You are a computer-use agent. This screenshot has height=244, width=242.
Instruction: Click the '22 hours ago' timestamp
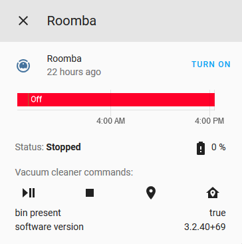(x=74, y=72)
